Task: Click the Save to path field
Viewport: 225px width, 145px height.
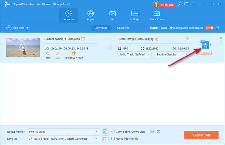Action: pos(60,138)
